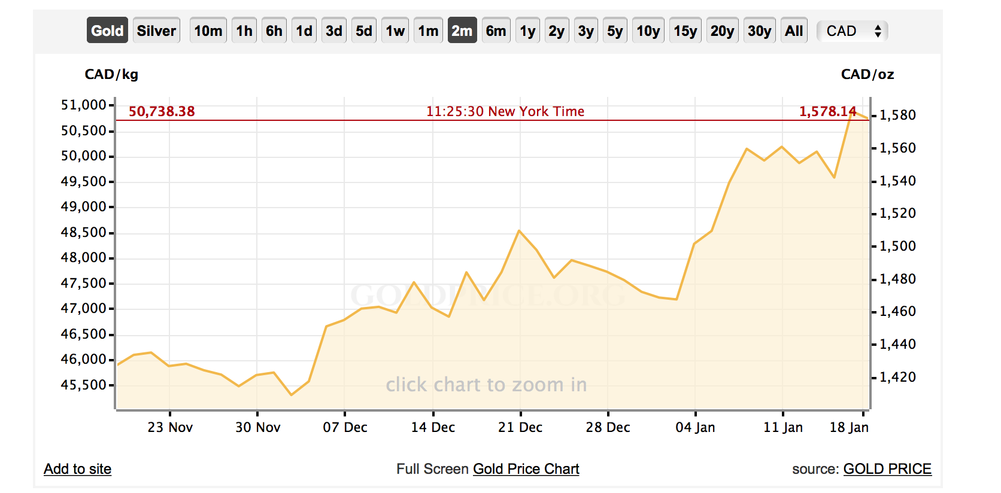Set chart range to 6h
The image size is (1001, 493).
(x=274, y=31)
